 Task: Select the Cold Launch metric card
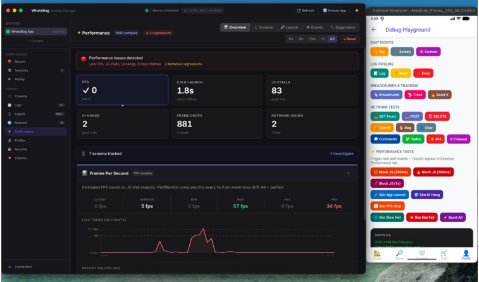click(217, 90)
